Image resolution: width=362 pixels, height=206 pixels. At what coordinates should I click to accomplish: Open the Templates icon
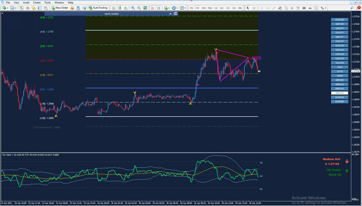tap(182, 8)
